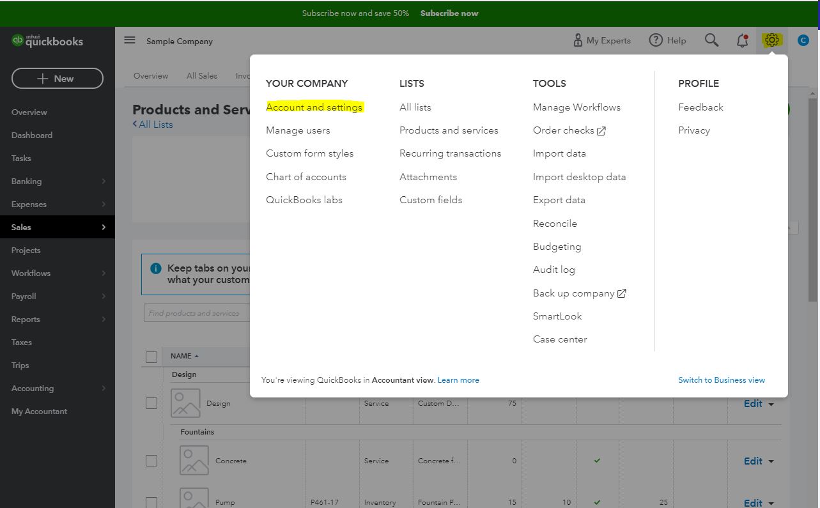Switch to the All Sales tab
The height and width of the screenshot is (508, 820).
point(202,75)
